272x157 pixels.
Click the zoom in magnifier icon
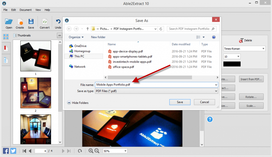91,151
